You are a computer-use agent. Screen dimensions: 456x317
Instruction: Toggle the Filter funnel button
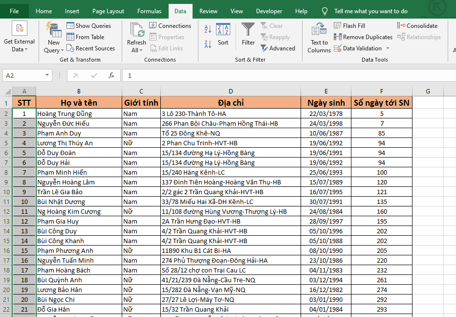click(248, 34)
